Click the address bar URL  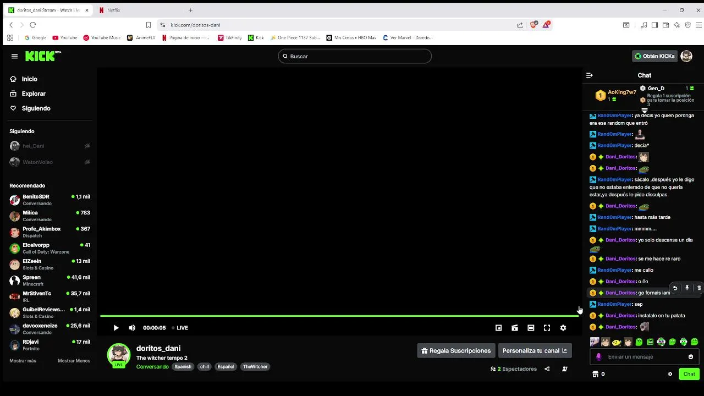coord(195,25)
